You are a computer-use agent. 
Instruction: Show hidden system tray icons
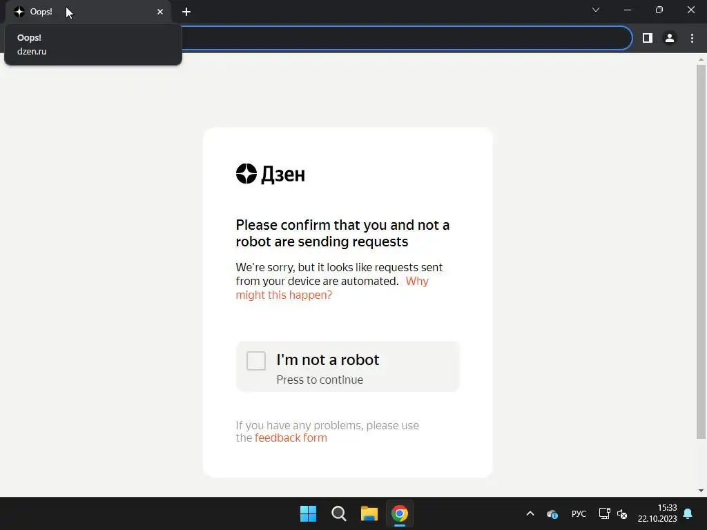point(530,513)
